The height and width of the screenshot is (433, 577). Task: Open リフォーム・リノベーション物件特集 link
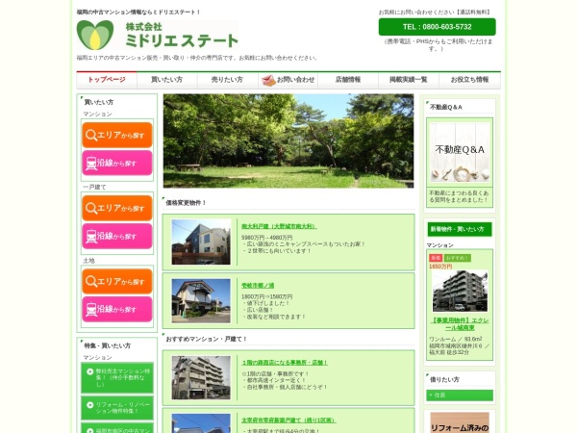pos(117,408)
